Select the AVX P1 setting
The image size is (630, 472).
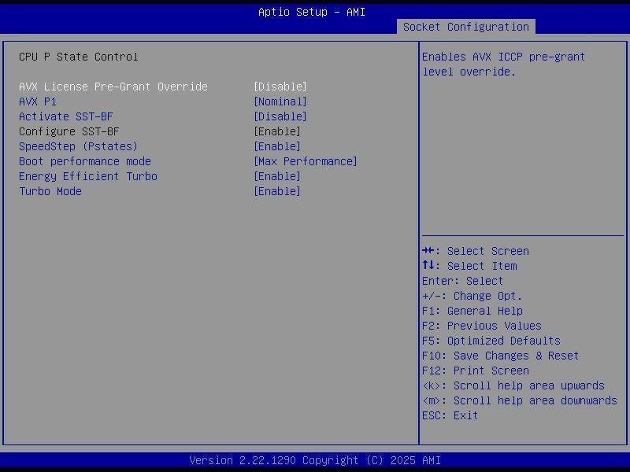pos(38,101)
